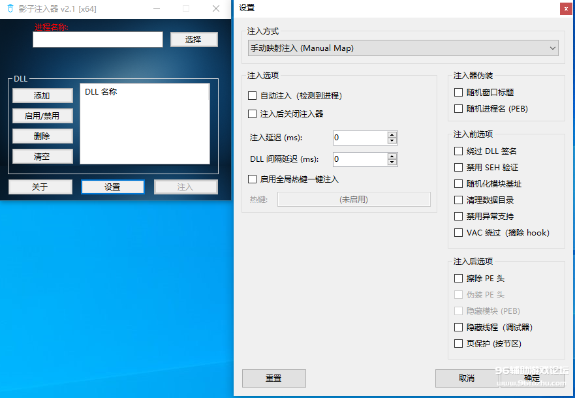Close the 影子注入器 main window
The height and width of the screenshot is (398, 575).
(216, 8)
